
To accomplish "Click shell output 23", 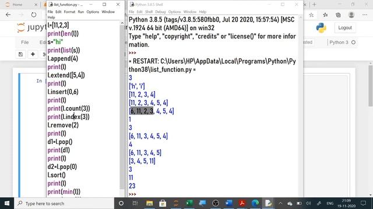I will tap(132, 186).
